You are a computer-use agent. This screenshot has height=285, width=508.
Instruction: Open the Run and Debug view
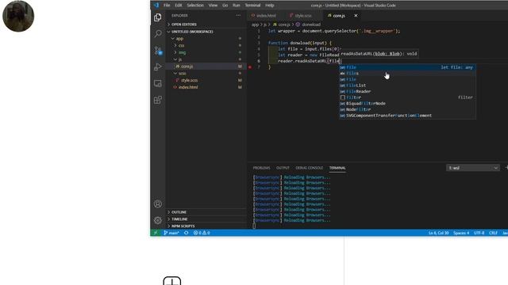[x=158, y=66]
